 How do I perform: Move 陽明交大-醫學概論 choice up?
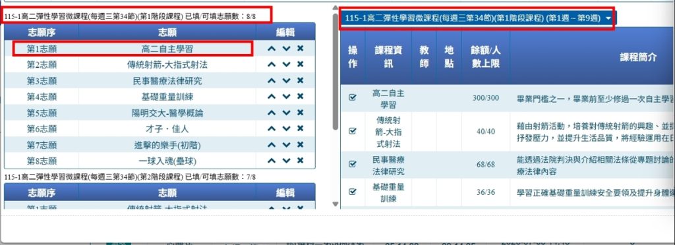pyautogui.click(x=271, y=113)
